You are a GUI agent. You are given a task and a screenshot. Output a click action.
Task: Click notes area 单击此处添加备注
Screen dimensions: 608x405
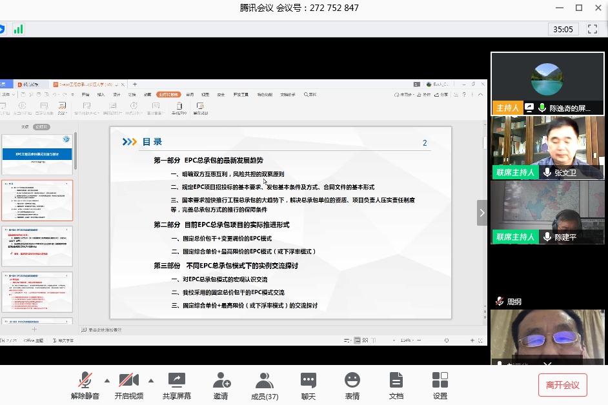point(101,330)
